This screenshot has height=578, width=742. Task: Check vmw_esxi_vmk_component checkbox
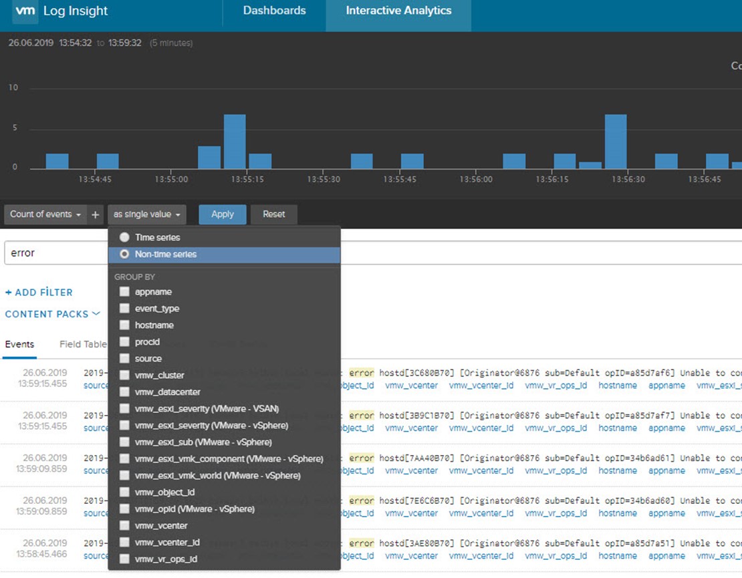coord(124,458)
